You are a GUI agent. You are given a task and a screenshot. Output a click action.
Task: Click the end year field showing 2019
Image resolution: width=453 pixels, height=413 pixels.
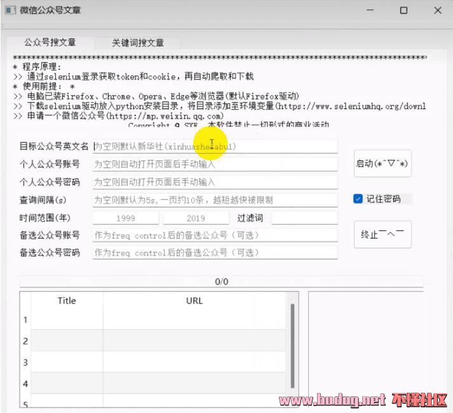coord(196,218)
